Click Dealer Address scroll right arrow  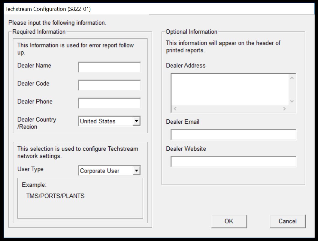point(284,109)
